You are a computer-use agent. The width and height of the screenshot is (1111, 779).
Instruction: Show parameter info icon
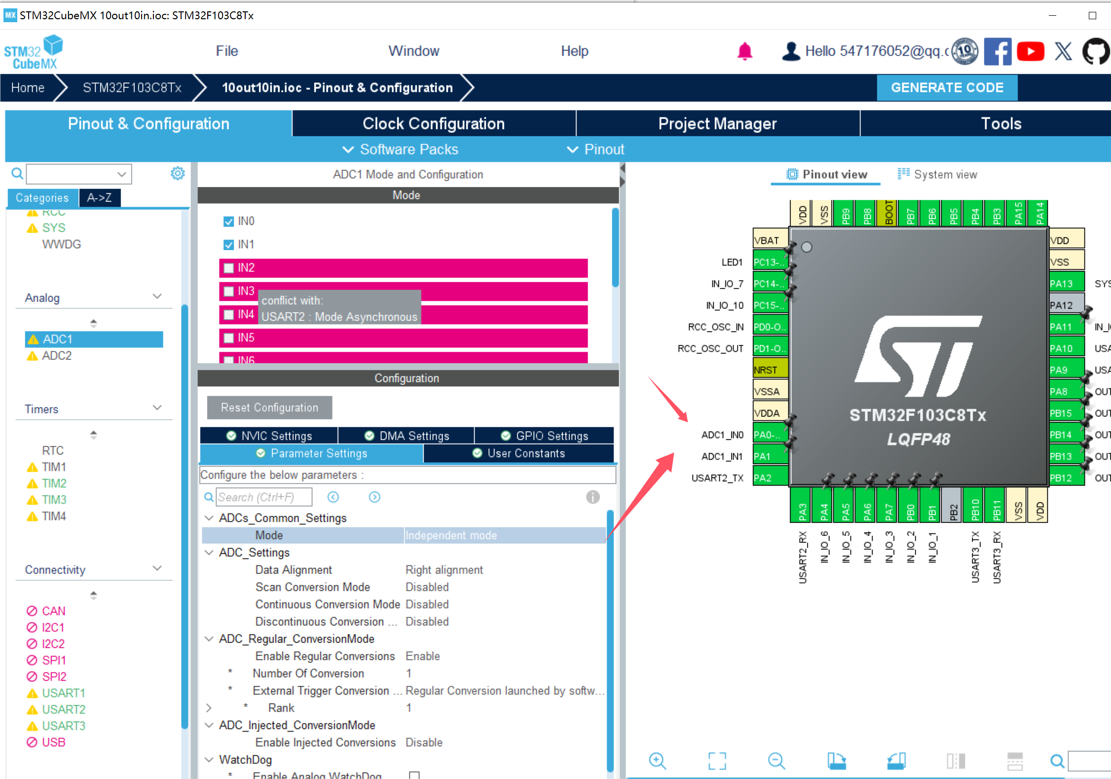tap(593, 497)
